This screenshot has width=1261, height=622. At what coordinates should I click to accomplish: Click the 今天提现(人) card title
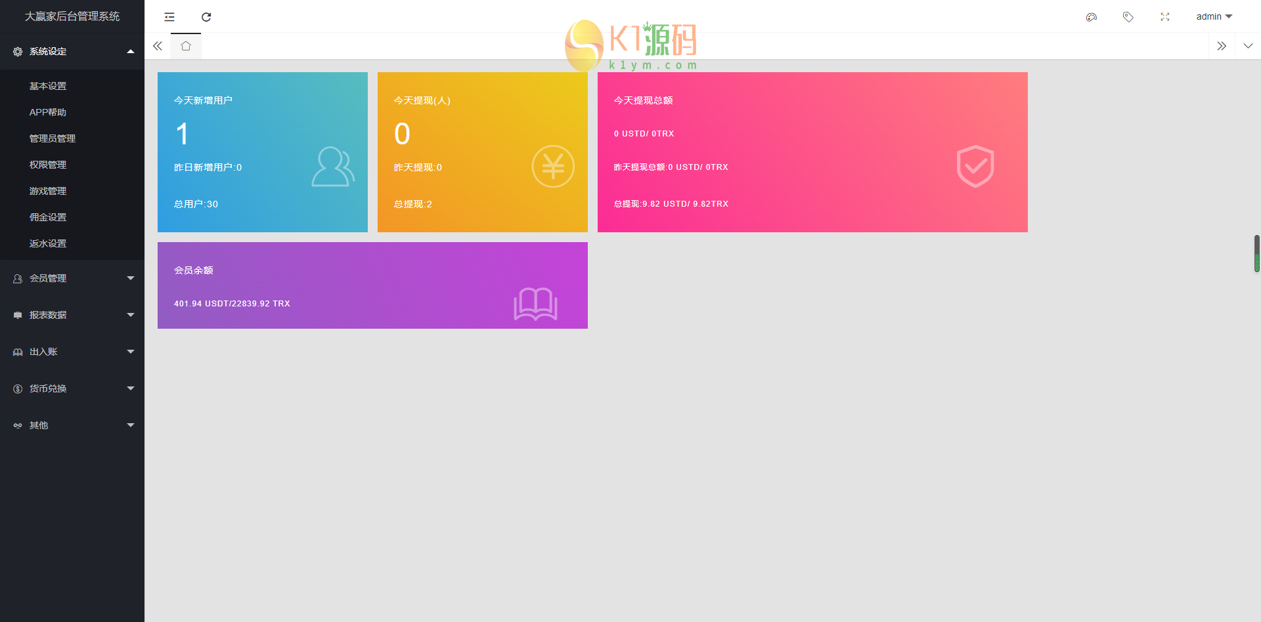pos(422,100)
